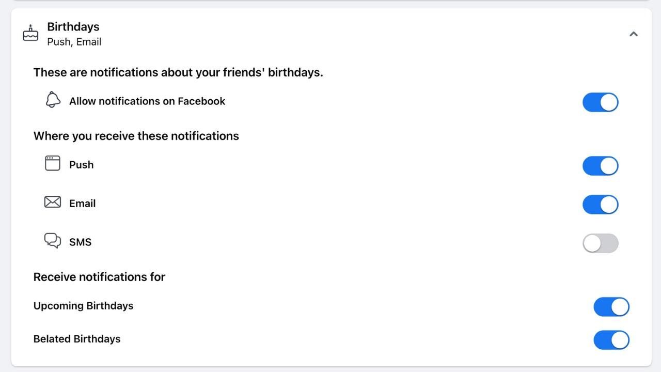The image size is (661, 372).
Task: Select the Push browser window icon
Action: click(52, 162)
